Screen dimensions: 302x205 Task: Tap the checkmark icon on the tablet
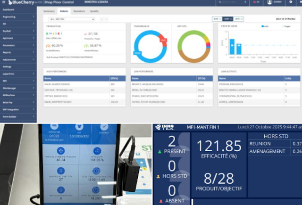104,127
